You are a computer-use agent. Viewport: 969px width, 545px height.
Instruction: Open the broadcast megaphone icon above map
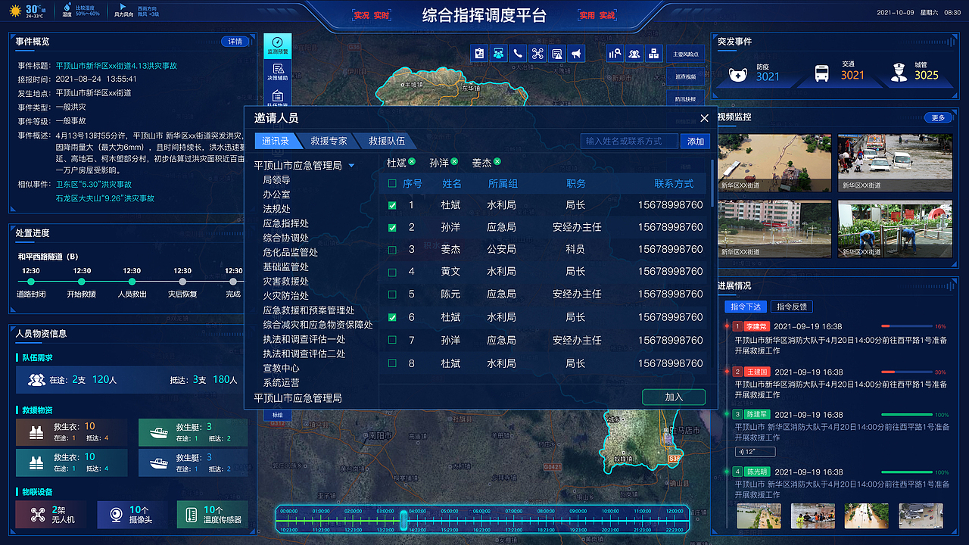coord(576,53)
